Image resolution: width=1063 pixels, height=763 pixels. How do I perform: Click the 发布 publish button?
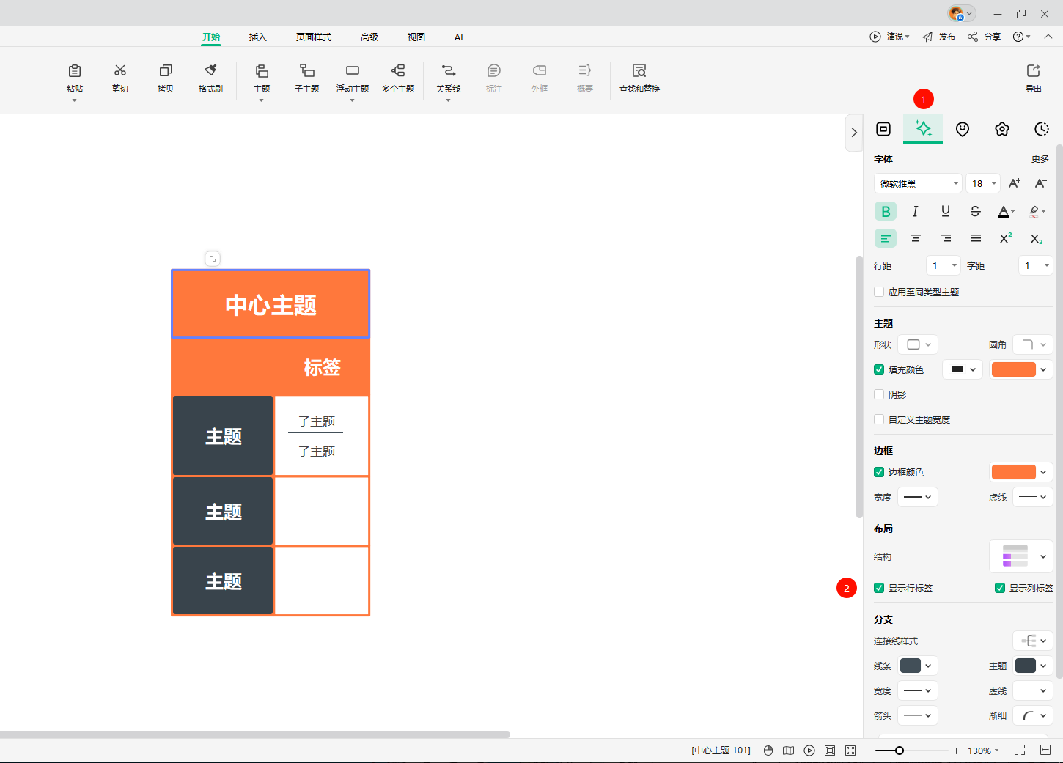tap(939, 37)
